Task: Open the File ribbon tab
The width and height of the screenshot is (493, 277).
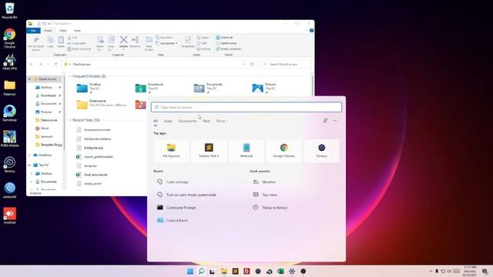Action: point(33,31)
